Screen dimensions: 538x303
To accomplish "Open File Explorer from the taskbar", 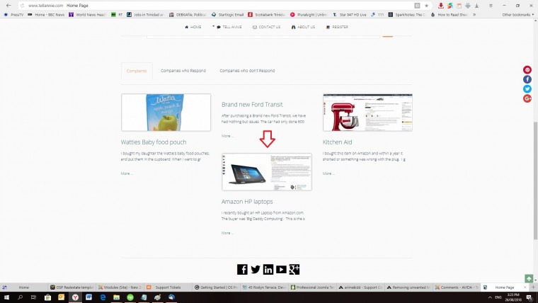I will pos(116,297).
